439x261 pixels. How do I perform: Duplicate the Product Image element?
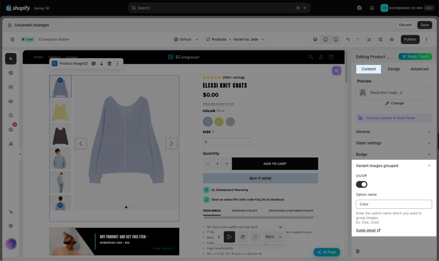coord(93,63)
